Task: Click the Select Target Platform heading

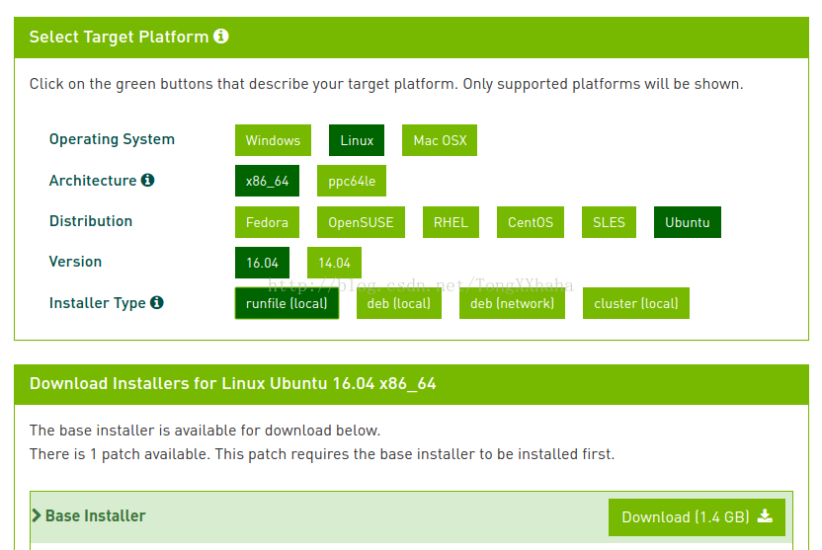Action: (119, 37)
